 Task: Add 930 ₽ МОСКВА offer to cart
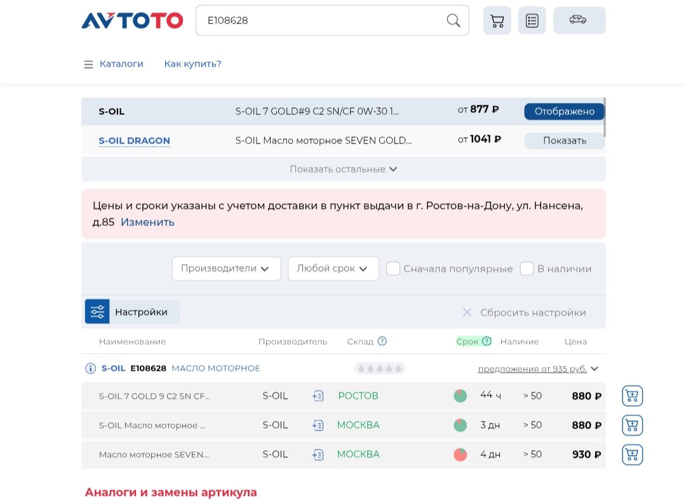click(632, 455)
